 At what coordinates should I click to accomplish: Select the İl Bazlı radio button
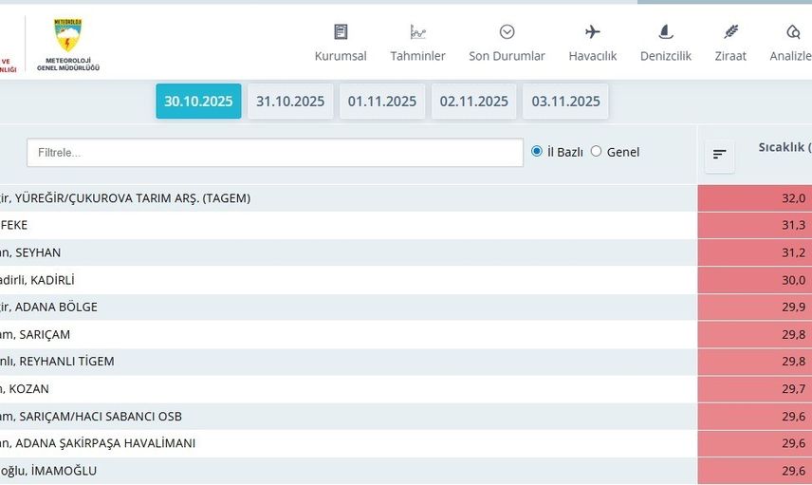point(537,151)
